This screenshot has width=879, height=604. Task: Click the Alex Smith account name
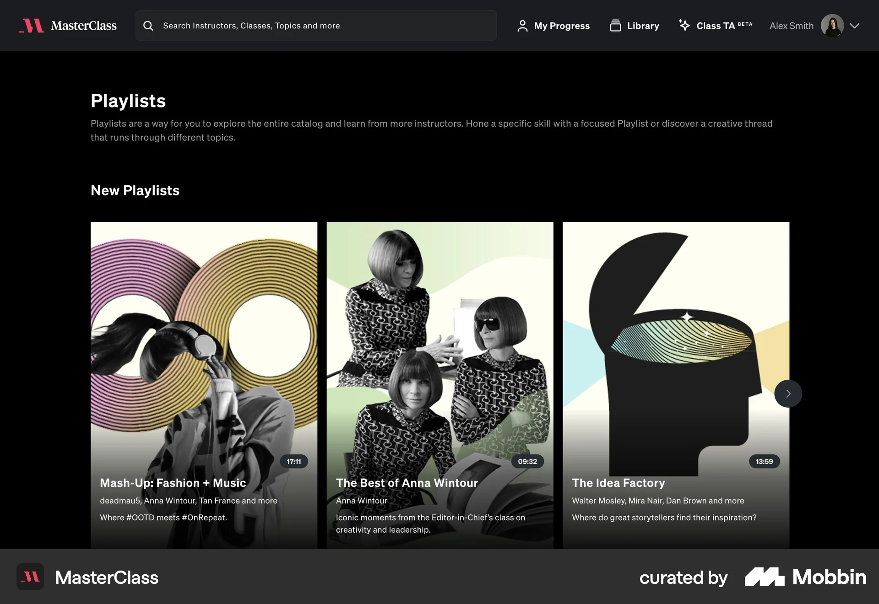click(791, 26)
